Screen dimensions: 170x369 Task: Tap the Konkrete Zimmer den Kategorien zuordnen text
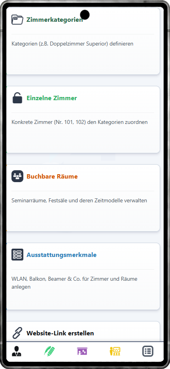pyautogui.click(x=79, y=122)
